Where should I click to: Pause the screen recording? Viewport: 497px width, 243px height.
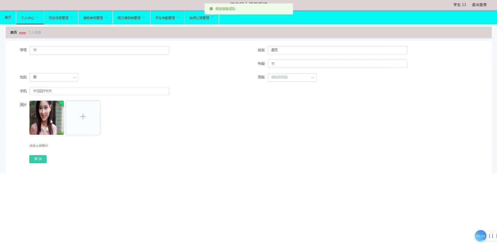(491, 236)
